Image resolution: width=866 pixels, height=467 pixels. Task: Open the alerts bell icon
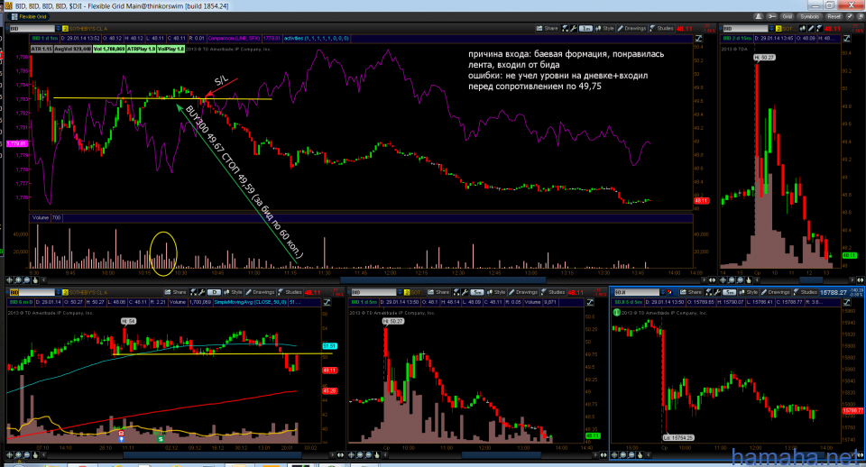click(759, 16)
